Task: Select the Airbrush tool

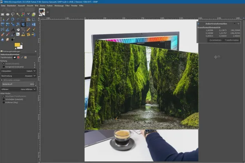Action: click(8, 34)
